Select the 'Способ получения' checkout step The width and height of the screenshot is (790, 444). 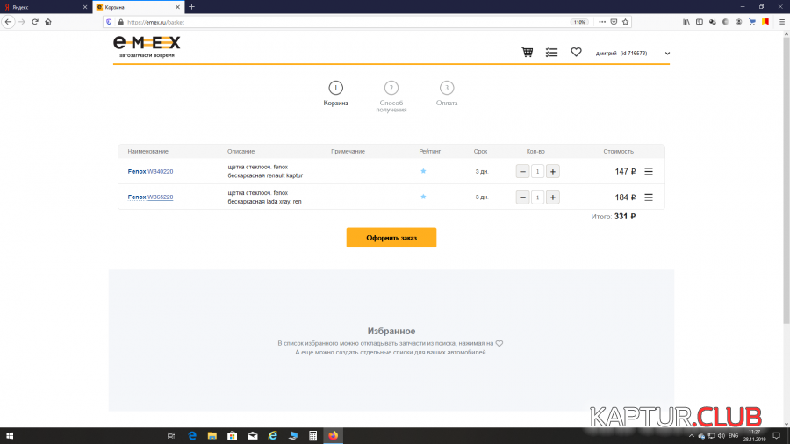tap(391, 88)
